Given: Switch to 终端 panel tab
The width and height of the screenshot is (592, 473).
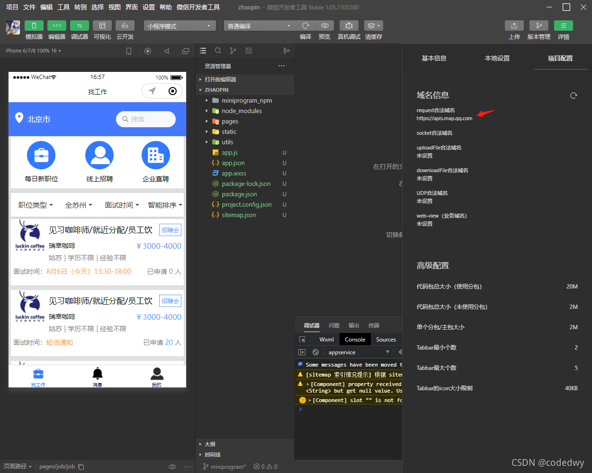Looking at the screenshot, I should click(374, 325).
